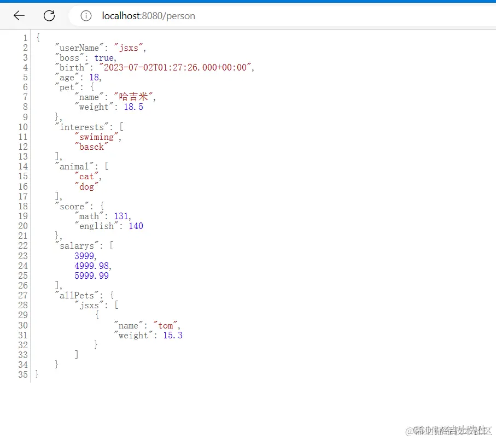The height and width of the screenshot is (440, 496).
Task: Select the "birth" key text
Action: [72, 67]
